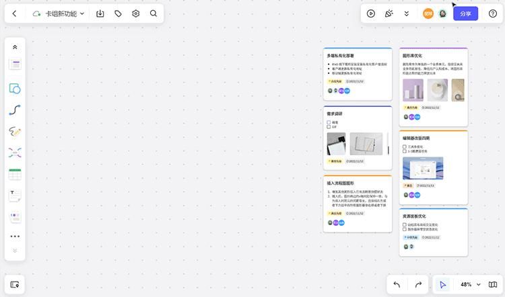Click the 48% zoom level value
Viewport: 505px width, 297px height.
(466, 284)
